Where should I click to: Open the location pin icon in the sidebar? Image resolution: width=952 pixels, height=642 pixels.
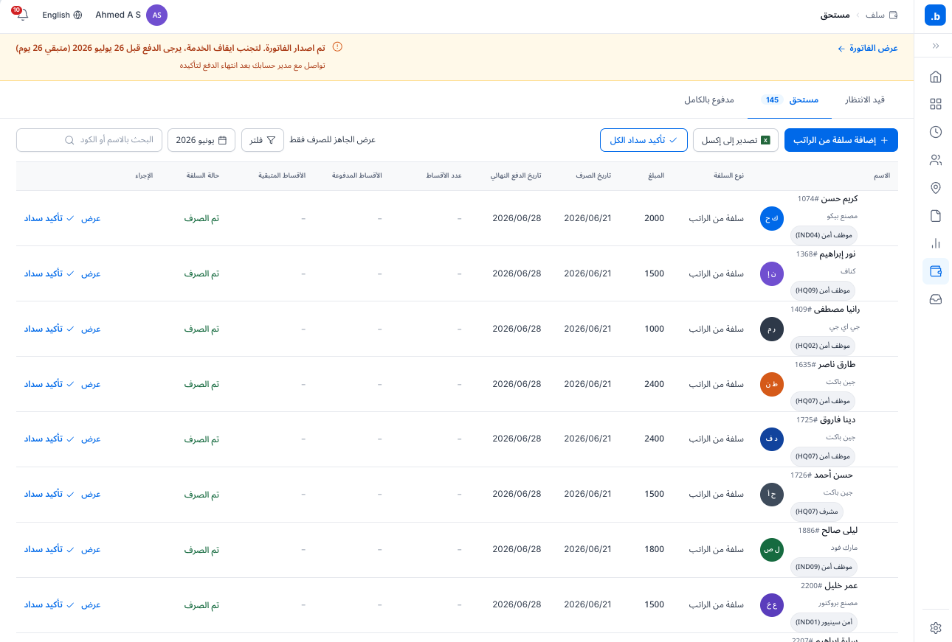[936, 188]
